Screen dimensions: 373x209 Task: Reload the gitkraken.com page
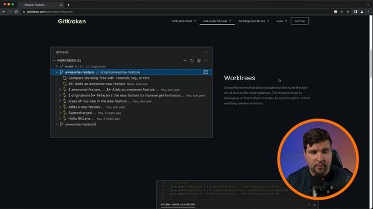click(16, 12)
